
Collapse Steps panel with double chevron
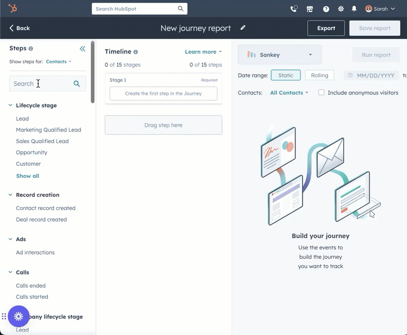[x=83, y=49]
